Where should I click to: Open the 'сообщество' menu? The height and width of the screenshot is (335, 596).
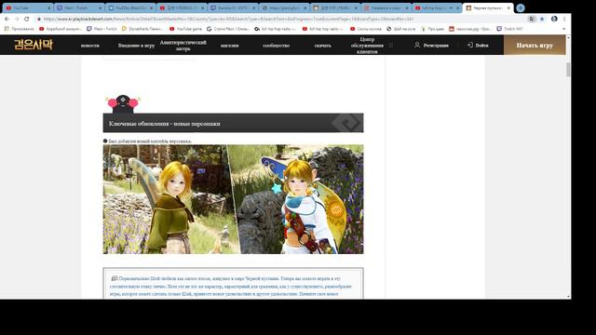[x=277, y=46]
